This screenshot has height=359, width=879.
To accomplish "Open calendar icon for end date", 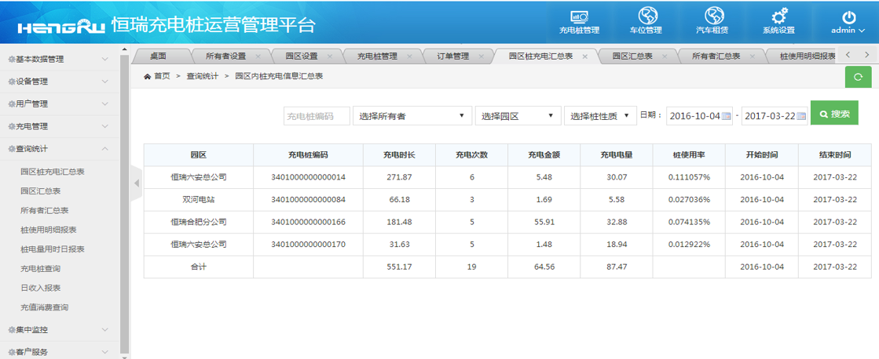I will tap(800, 116).
